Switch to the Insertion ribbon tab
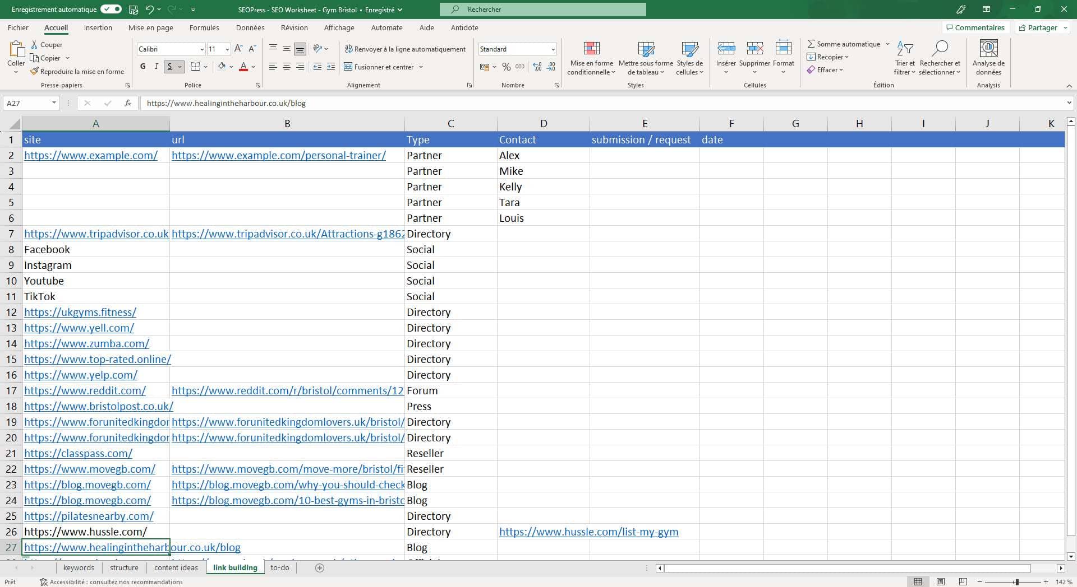The width and height of the screenshot is (1077, 587). [98, 27]
